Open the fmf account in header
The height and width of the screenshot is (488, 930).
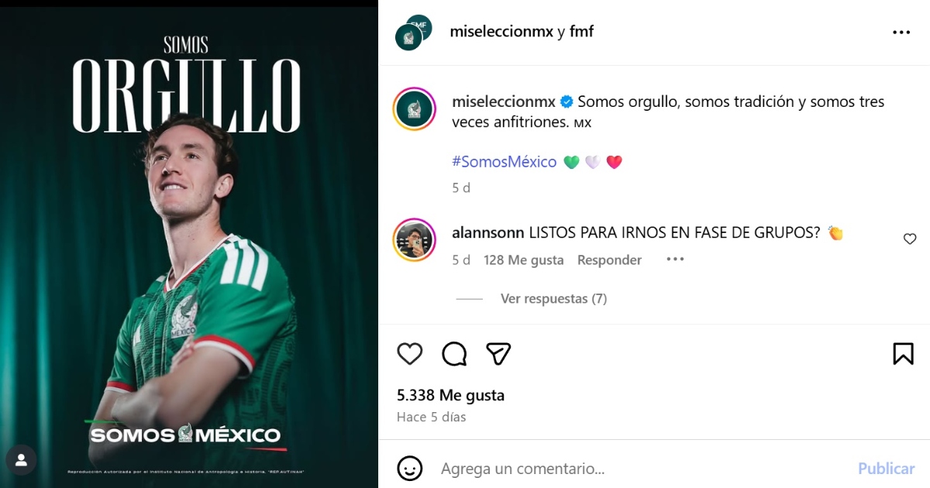[581, 32]
